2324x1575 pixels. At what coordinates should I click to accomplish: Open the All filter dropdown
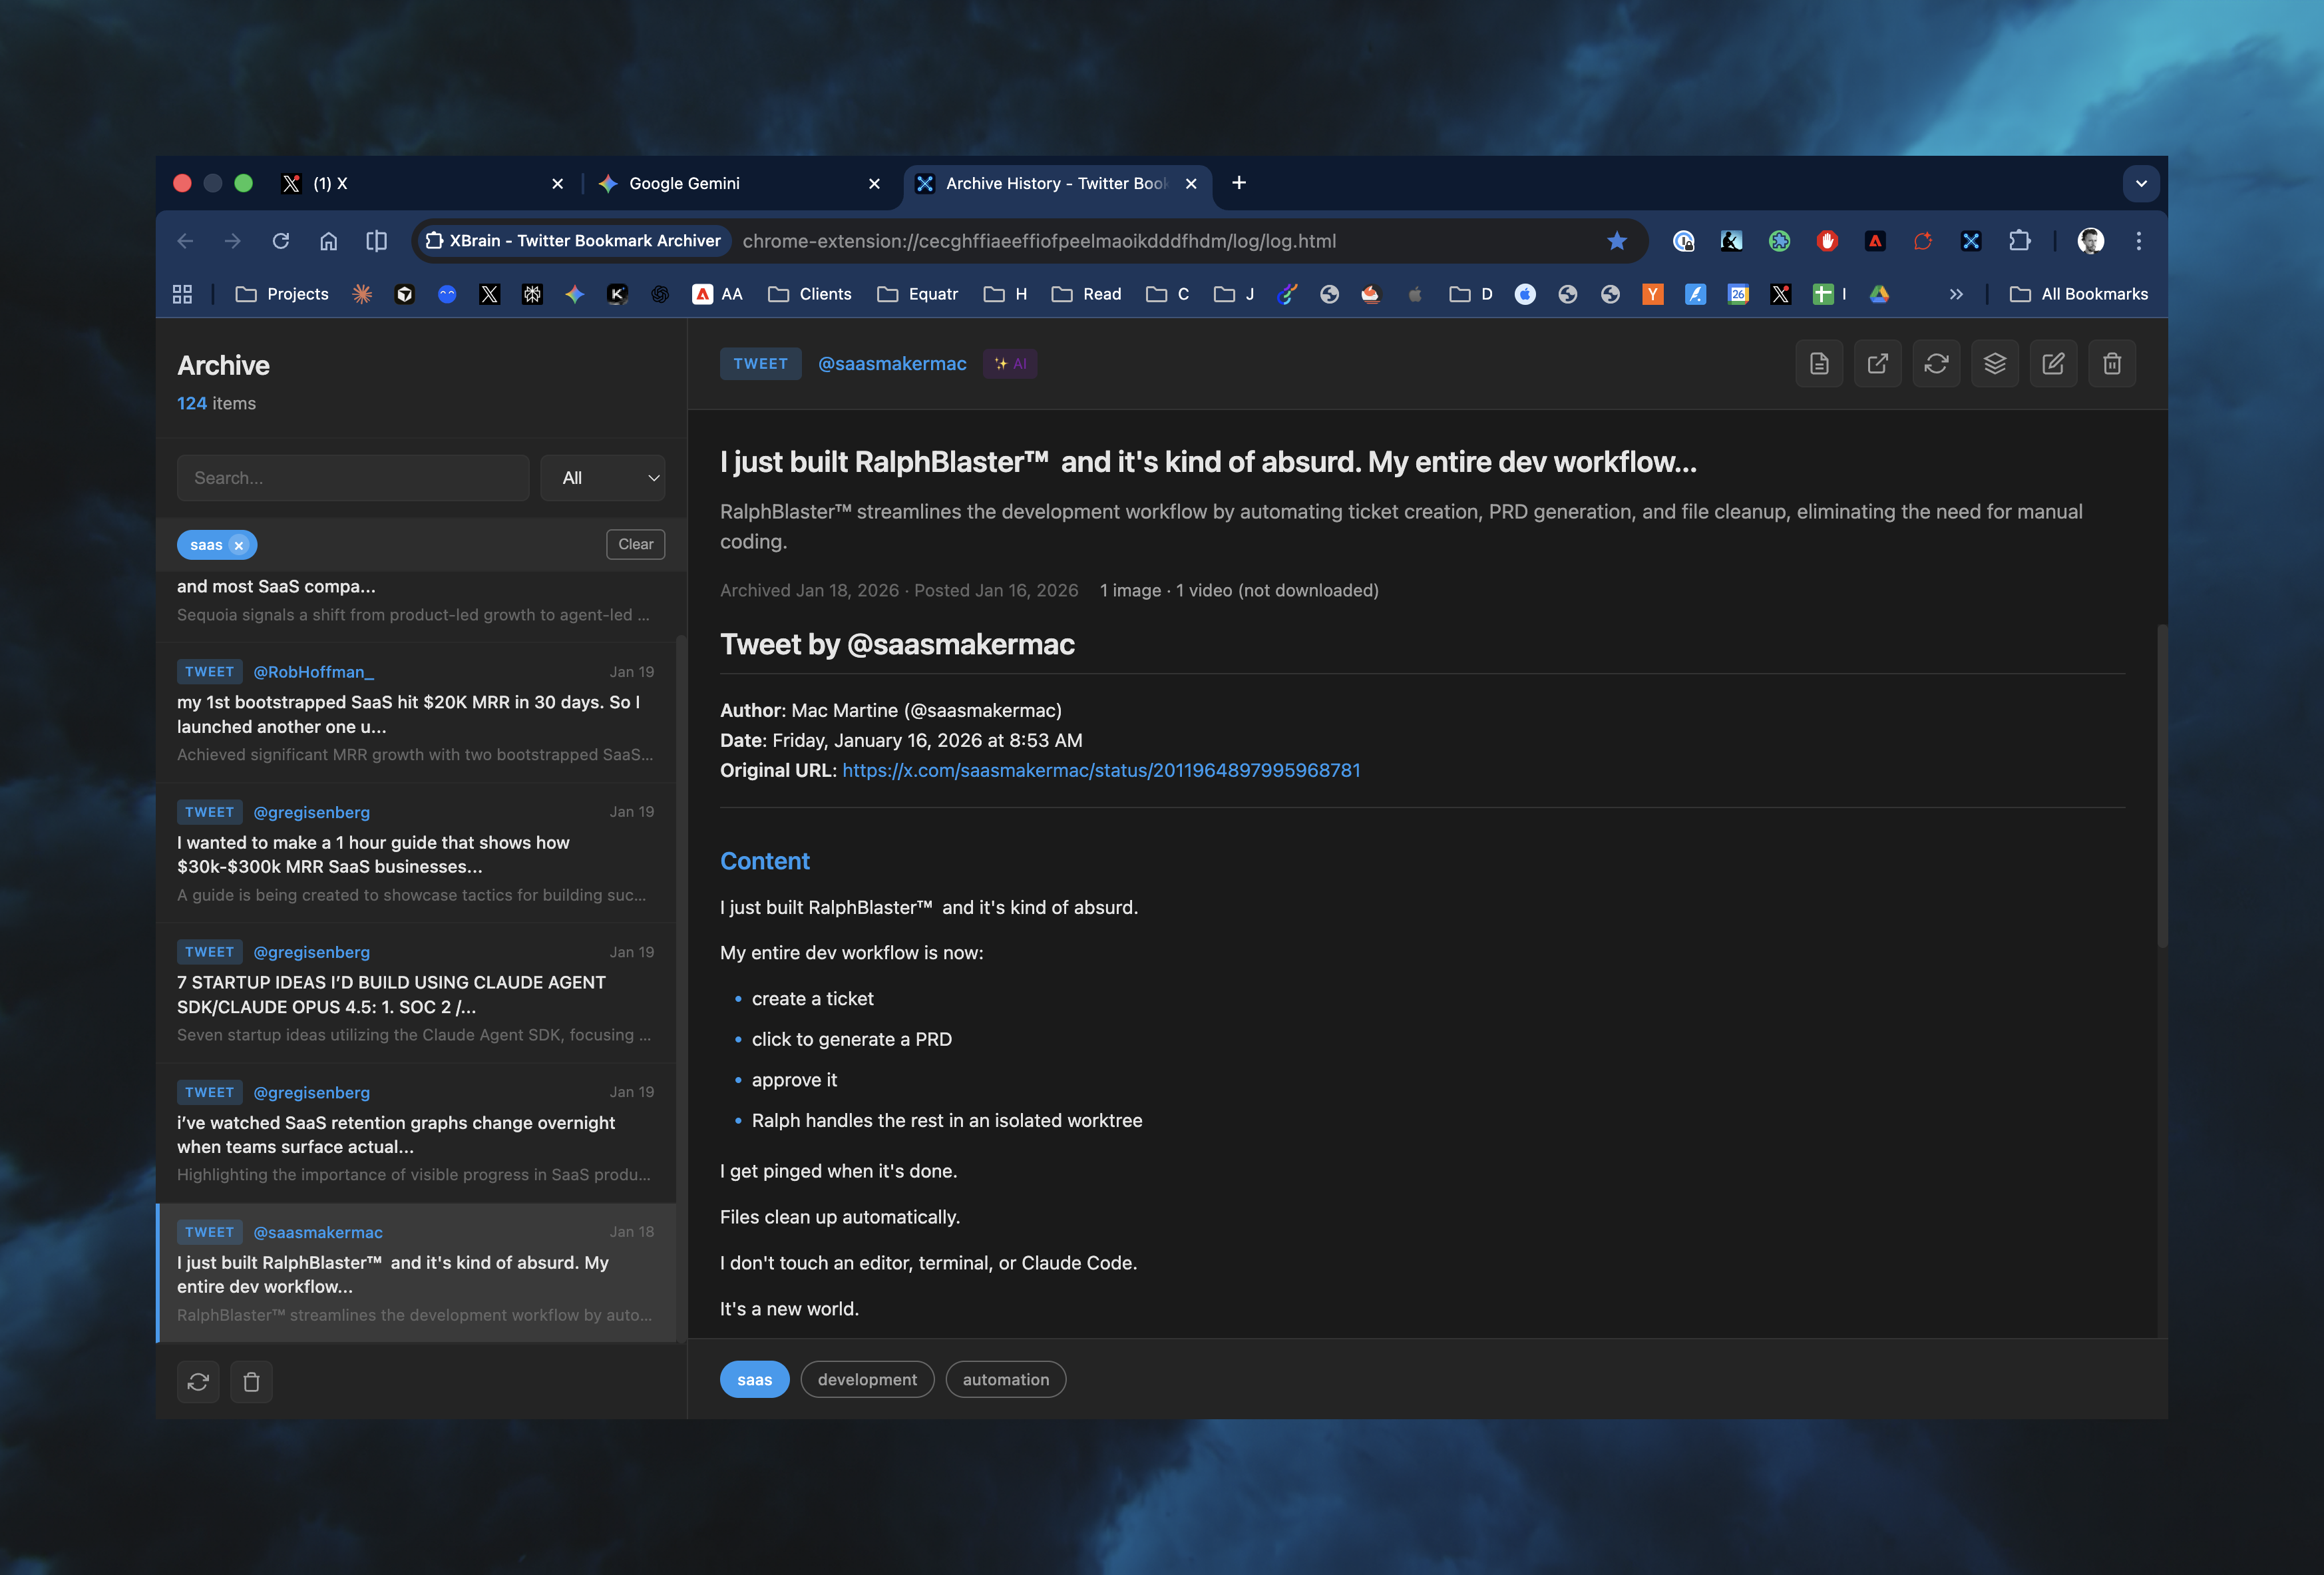coord(602,477)
